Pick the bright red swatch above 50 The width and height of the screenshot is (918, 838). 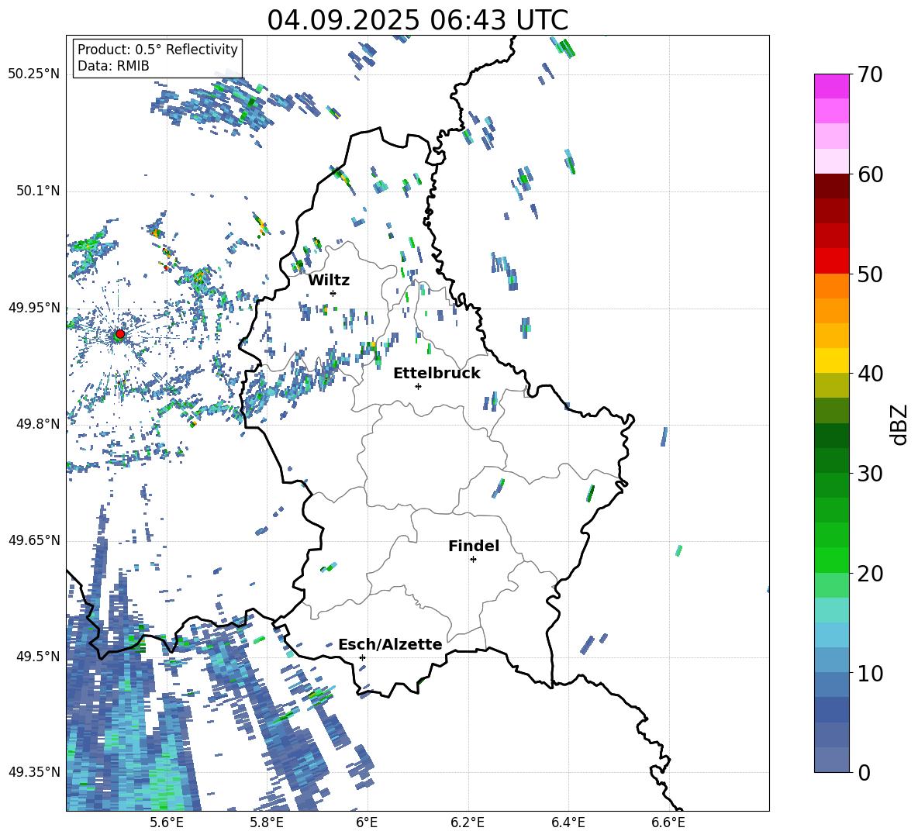click(831, 261)
